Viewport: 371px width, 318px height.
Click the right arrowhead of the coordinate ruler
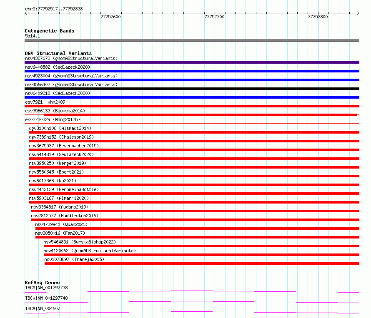point(358,13)
